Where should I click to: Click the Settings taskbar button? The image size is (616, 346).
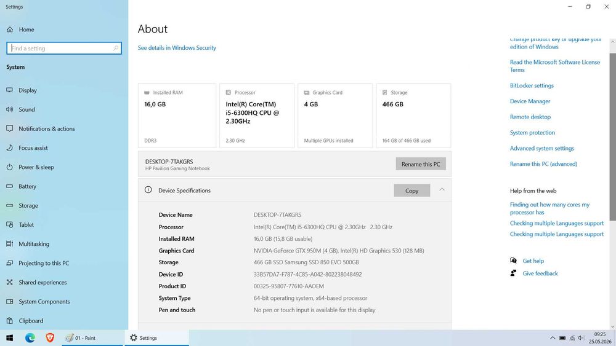coord(156,338)
